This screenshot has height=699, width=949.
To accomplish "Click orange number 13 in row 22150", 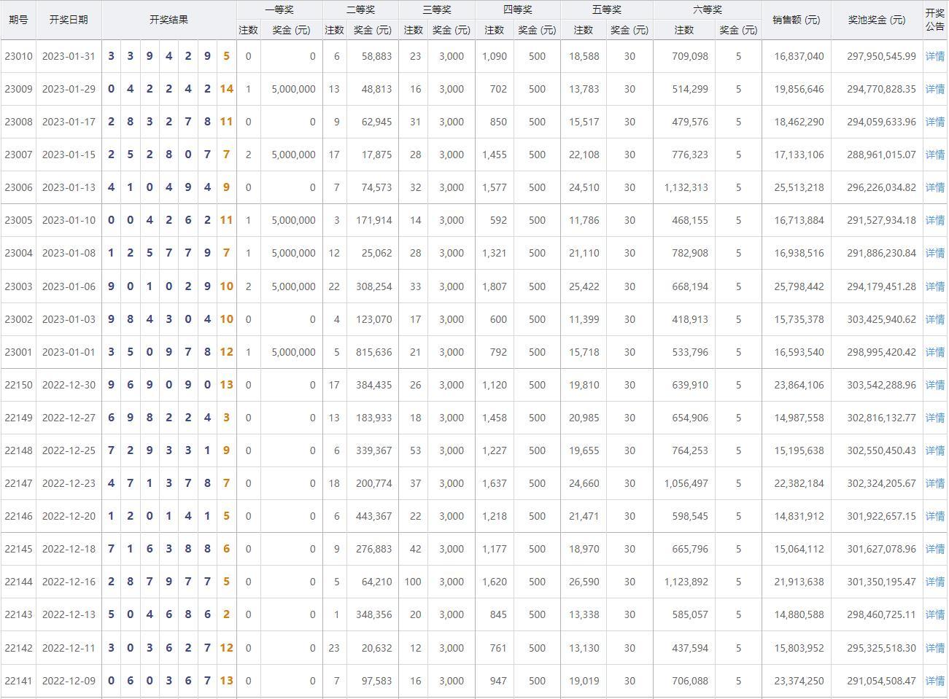I will pyautogui.click(x=226, y=385).
